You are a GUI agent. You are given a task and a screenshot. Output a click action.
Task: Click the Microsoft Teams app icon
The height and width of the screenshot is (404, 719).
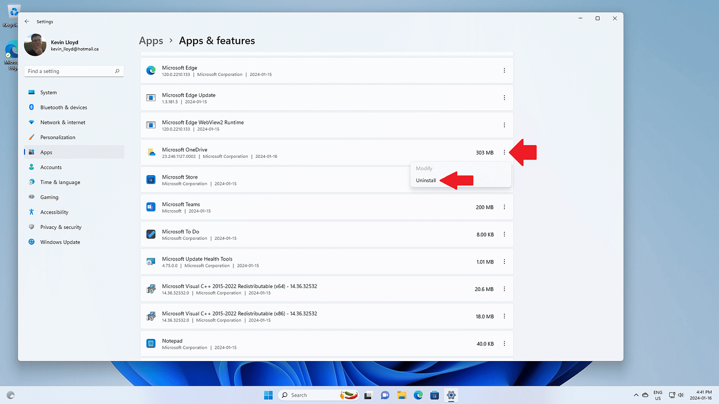[x=151, y=207]
